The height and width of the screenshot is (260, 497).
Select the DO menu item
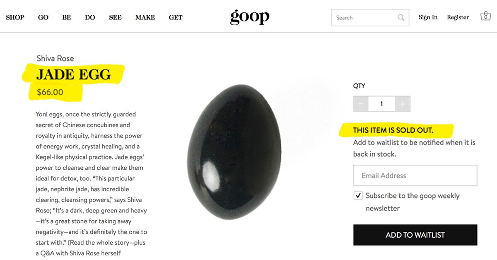(x=90, y=17)
